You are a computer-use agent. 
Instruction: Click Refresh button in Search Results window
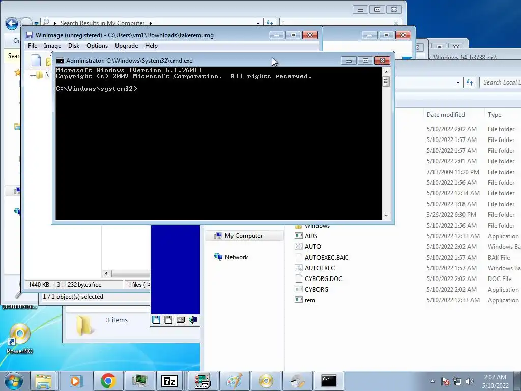[270, 23]
